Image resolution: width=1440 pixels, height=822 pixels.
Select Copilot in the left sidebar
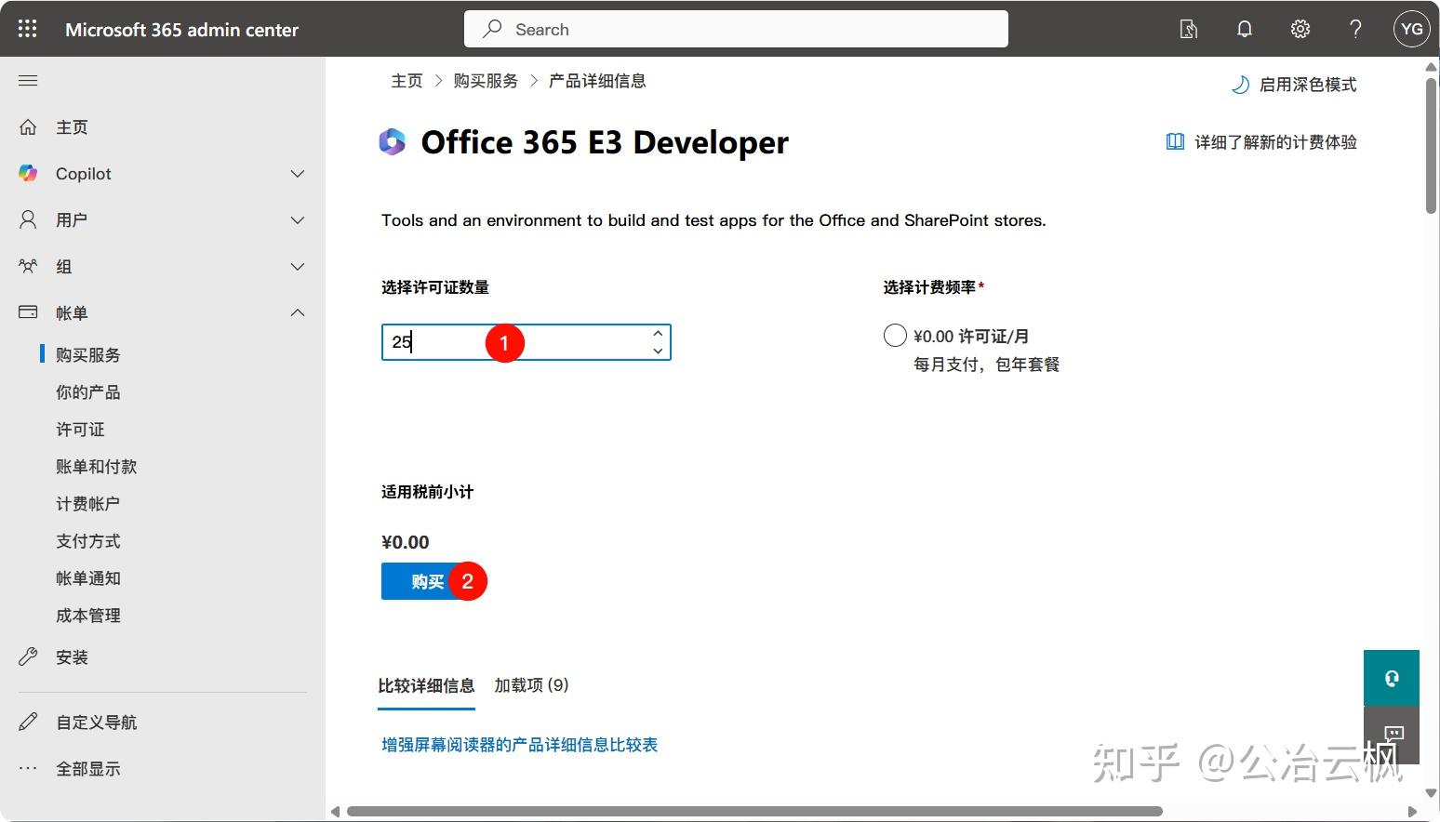tap(83, 173)
